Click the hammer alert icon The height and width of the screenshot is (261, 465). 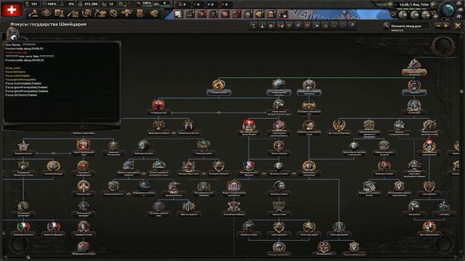(x=236, y=14)
